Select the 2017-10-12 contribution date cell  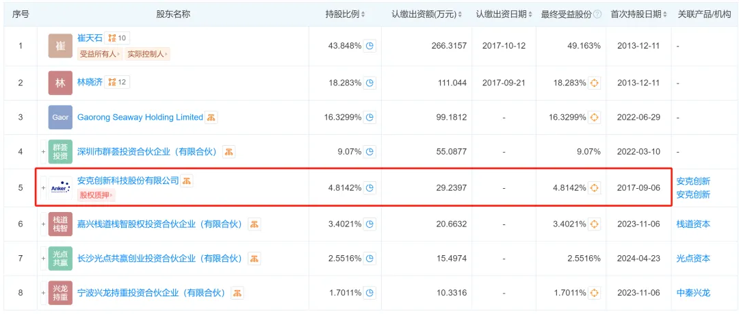click(x=504, y=46)
